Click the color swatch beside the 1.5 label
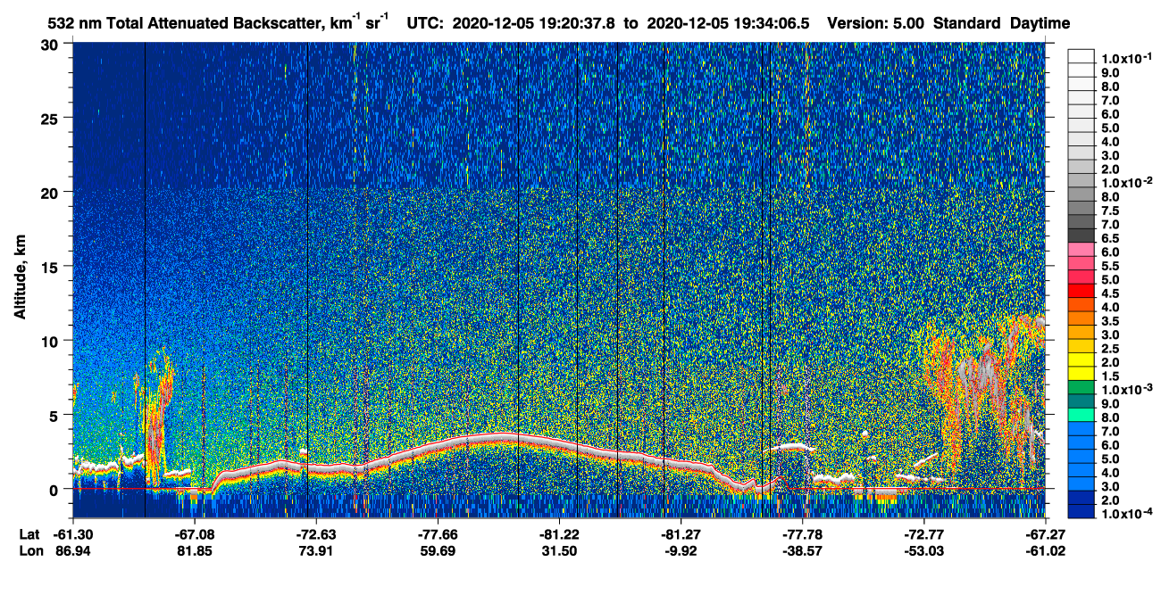 (x=1081, y=375)
